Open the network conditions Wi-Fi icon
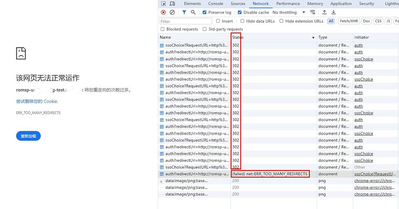This screenshot has height=209, width=399. [313, 12]
